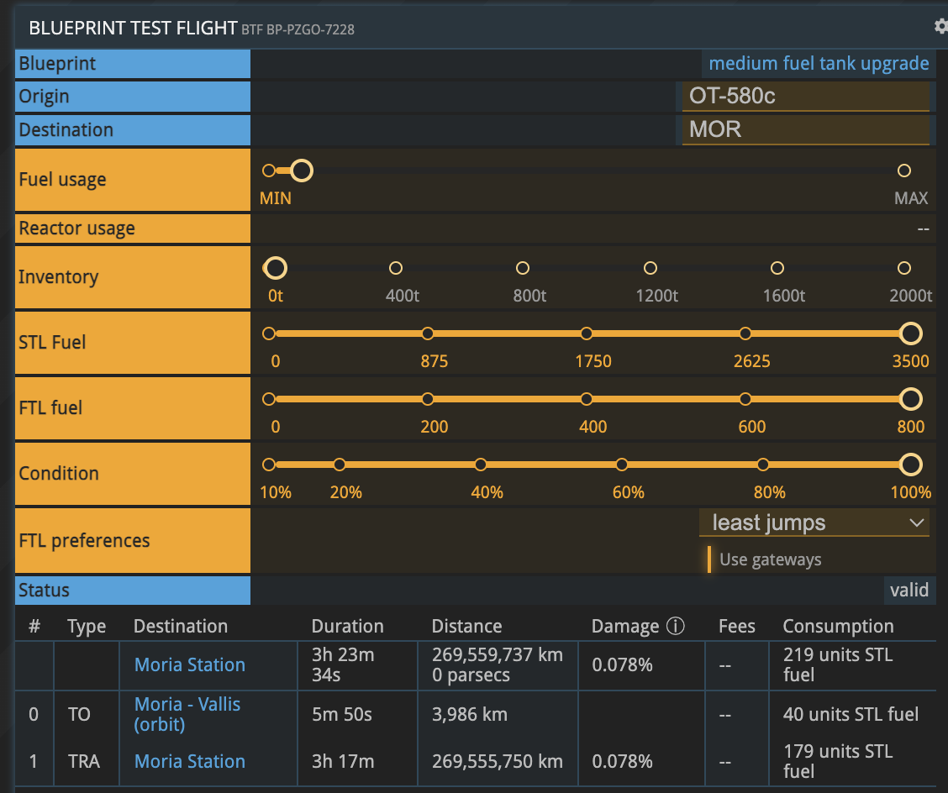Open the least jumps dropdown
The width and height of the screenshot is (948, 793).
[814, 523]
